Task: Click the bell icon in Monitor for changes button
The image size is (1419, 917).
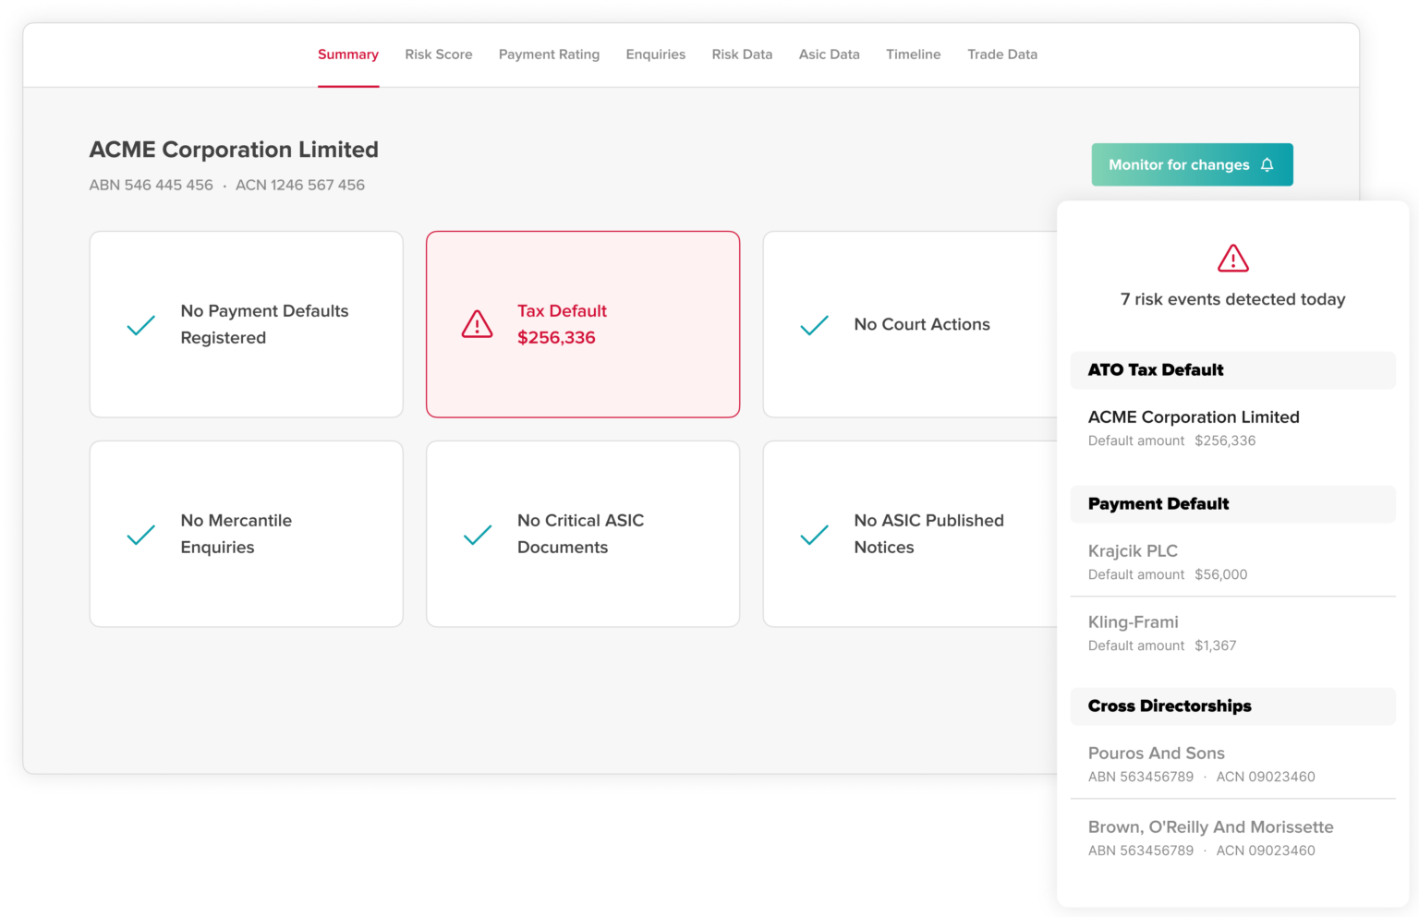Action: [1267, 164]
